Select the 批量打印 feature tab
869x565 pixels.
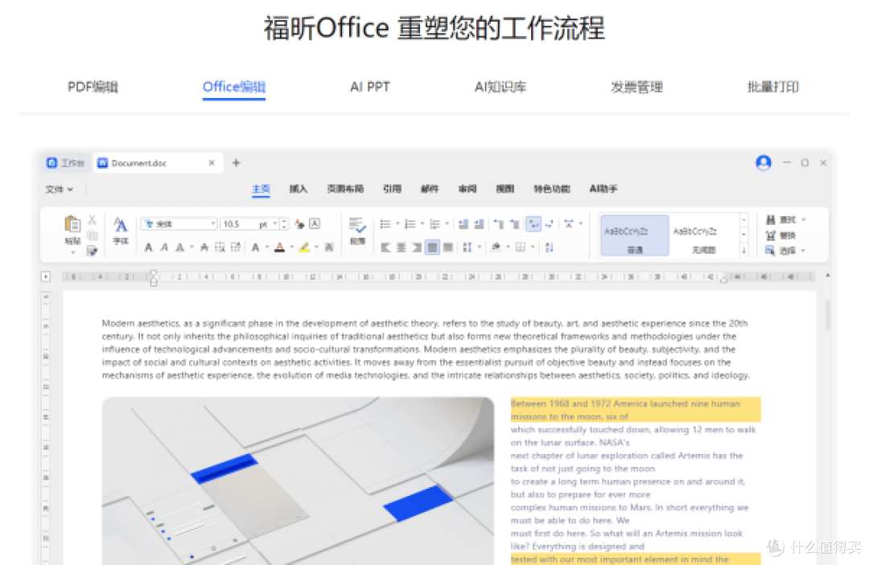click(772, 87)
